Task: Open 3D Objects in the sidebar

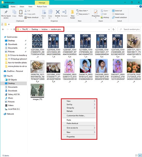Action: pos(11,80)
